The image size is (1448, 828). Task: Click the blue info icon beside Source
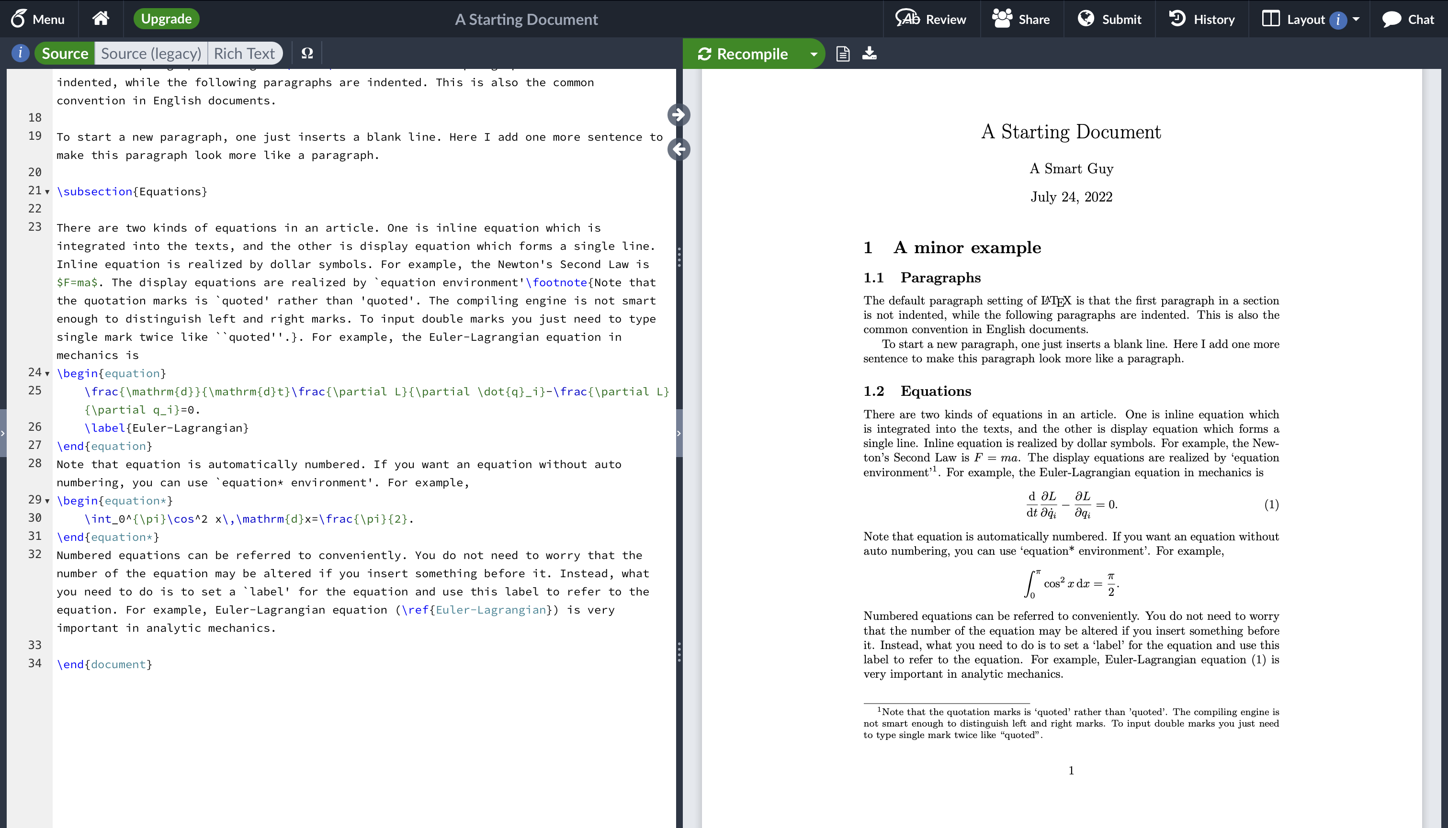pyautogui.click(x=21, y=54)
